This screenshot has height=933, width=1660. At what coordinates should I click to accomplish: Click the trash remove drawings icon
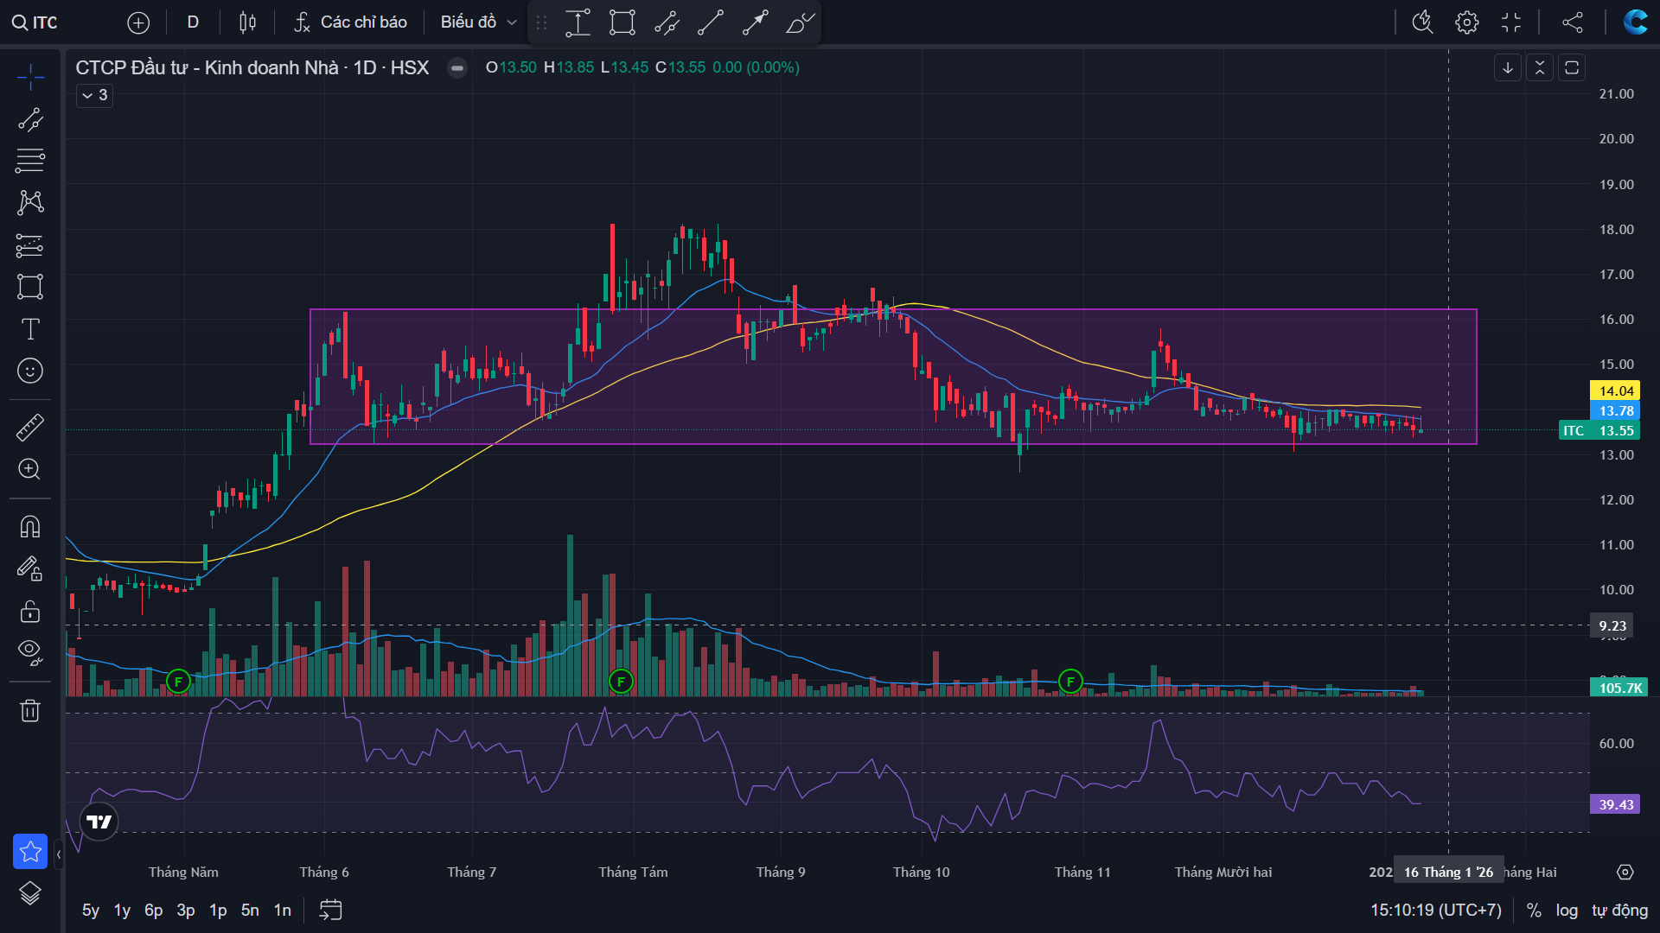[x=30, y=711]
